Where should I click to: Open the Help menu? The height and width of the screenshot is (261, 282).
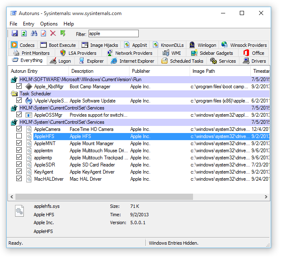pyautogui.click(x=69, y=24)
